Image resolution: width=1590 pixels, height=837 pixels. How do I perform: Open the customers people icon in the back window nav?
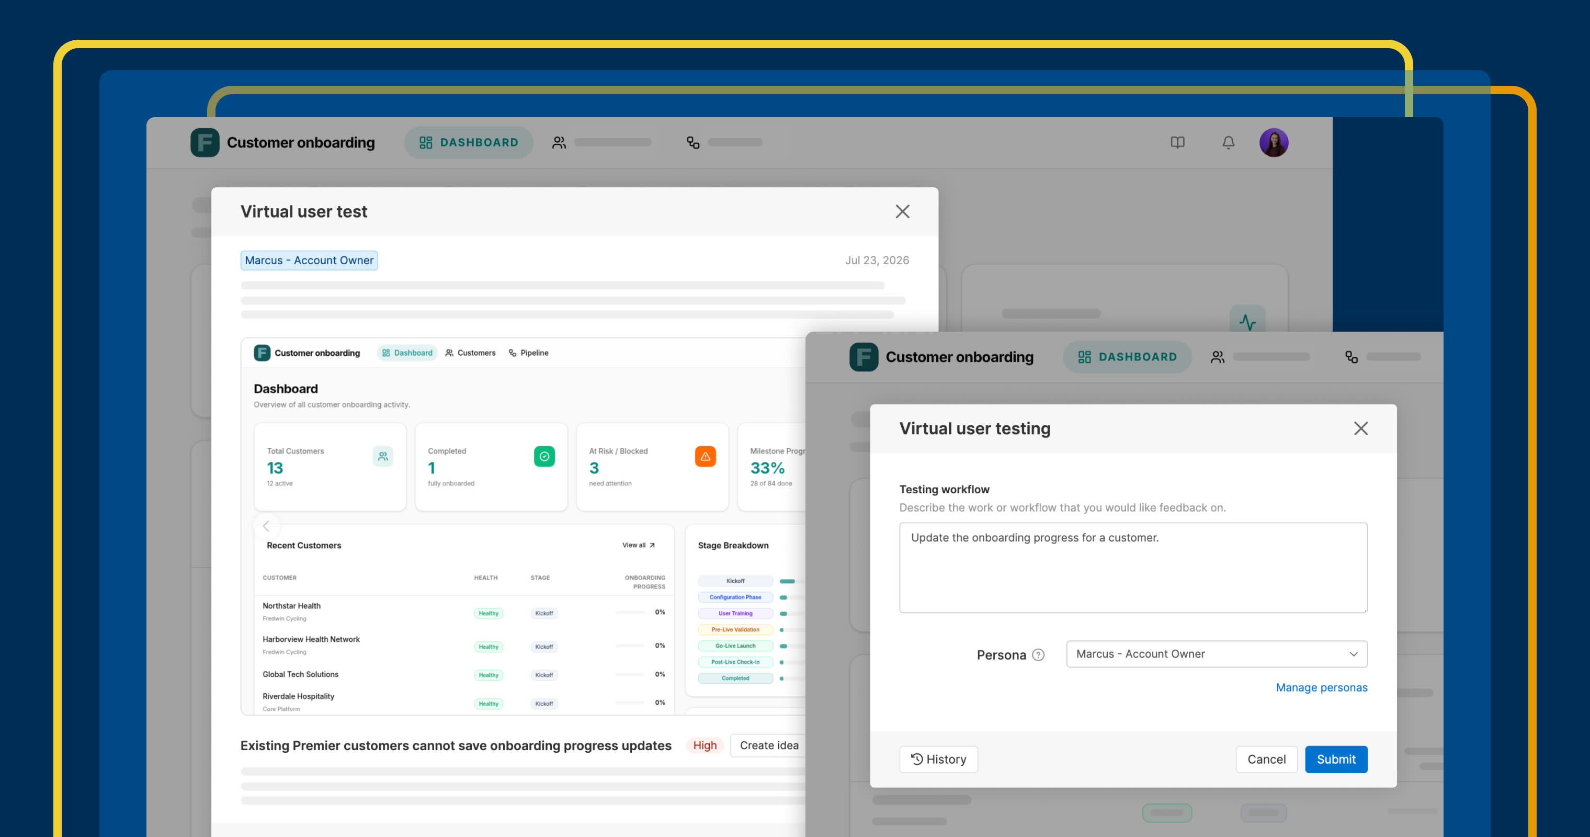559,143
